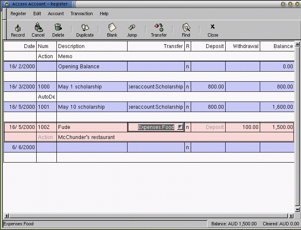Click the Delete trash can icon
Image resolution: width=301 pixels, height=230 pixels.
(58, 28)
